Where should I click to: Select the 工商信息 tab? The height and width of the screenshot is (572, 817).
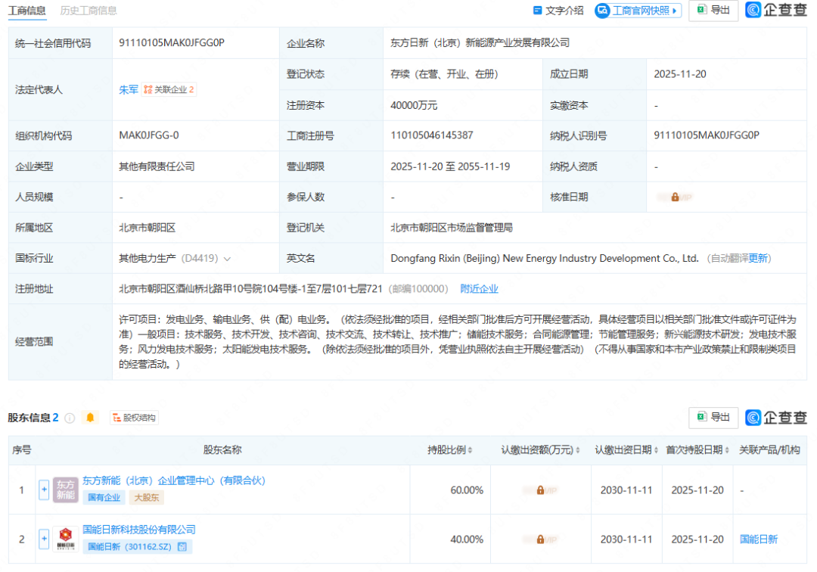click(26, 11)
